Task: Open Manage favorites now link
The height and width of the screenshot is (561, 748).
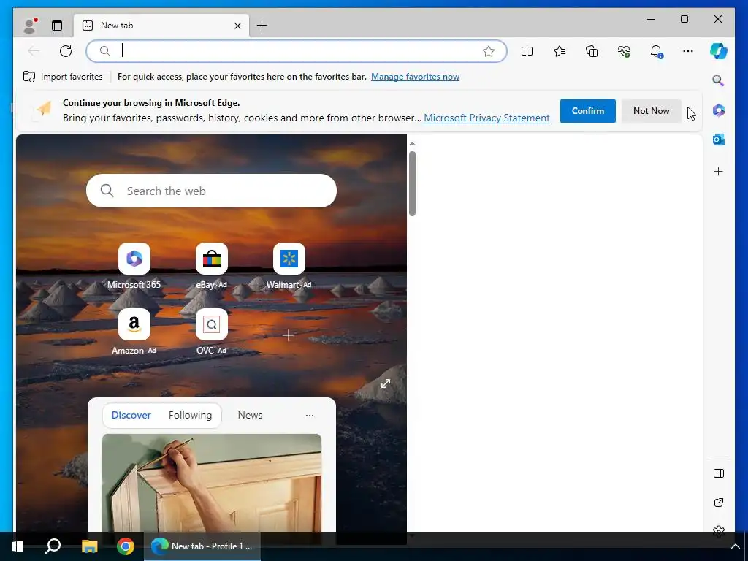Action: click(x=415, y=77)
